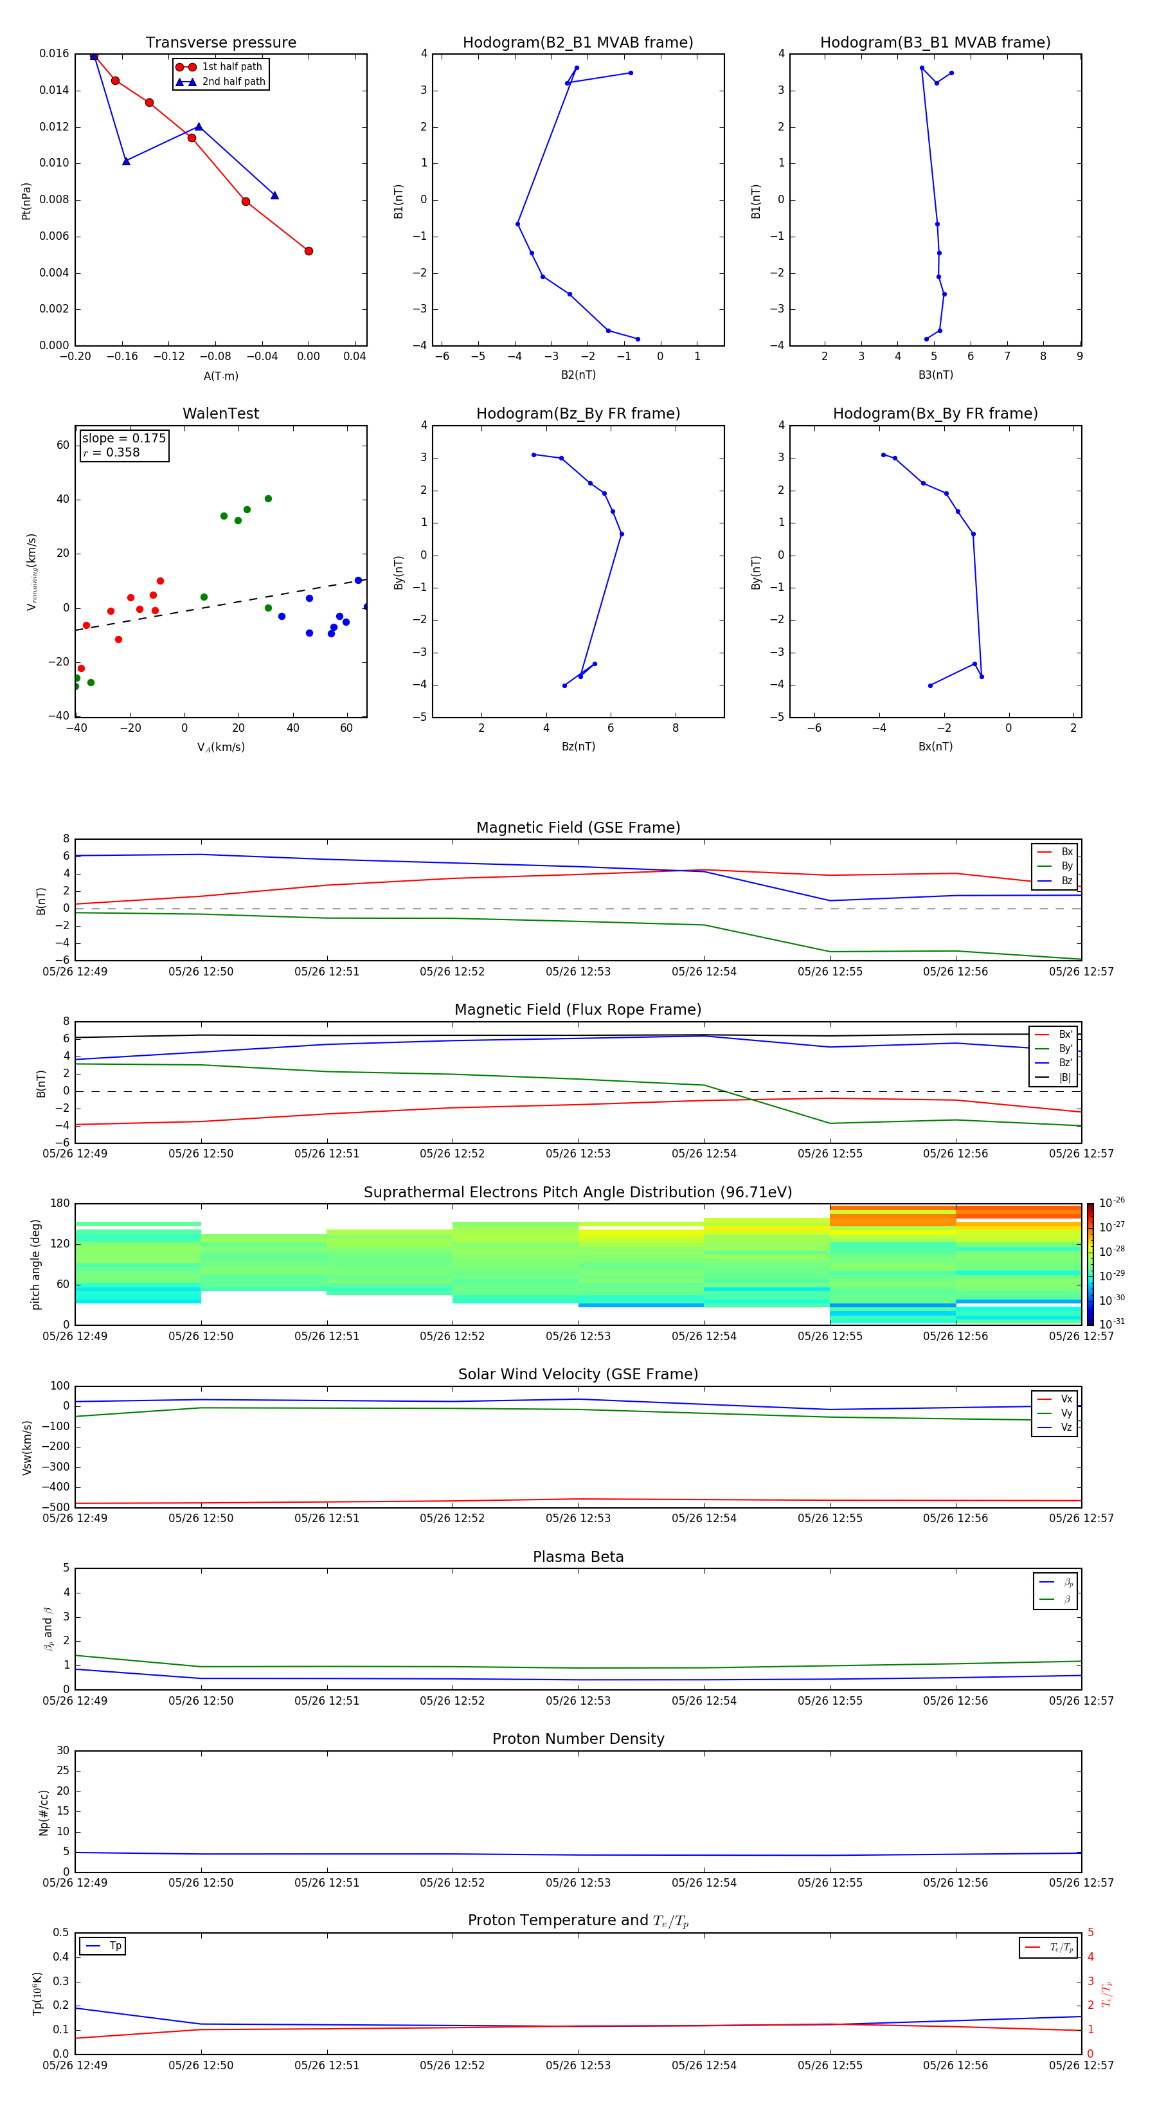This screenshot has width=1157, height=2122.
Task: Click the 'r = 0.358' annotation
Action: pos(111,452)
